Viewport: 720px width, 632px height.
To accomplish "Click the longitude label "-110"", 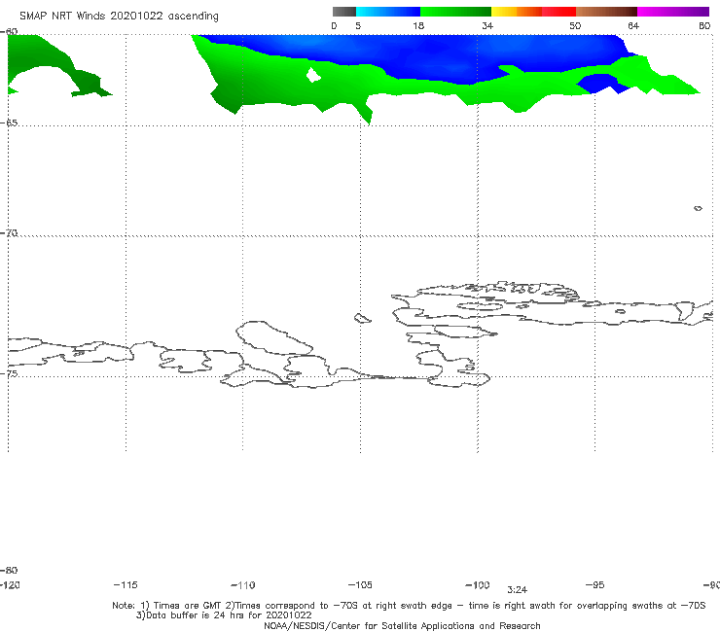I will coord(243,585).
